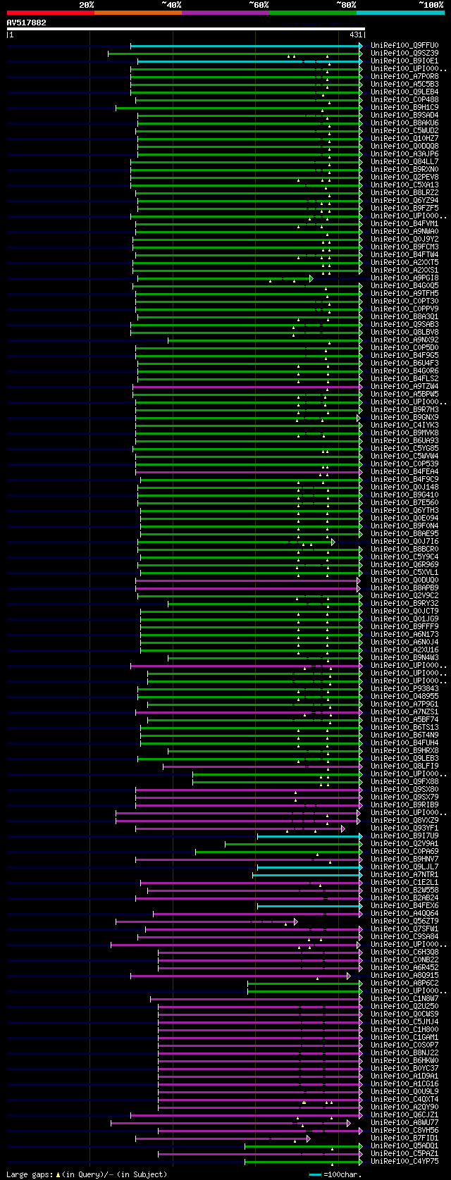Open hit UniRef100_Q9SZ39

404,54
